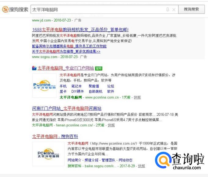Image resolution: width=208 pixels, height=177 pixels.
Task: Open the DIY硬件 sublink
Action: point(77,91)
